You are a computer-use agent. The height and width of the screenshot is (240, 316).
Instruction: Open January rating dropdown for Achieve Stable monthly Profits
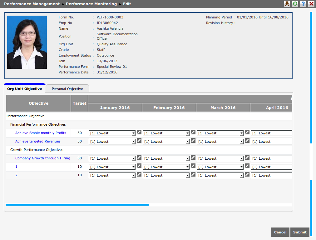(112, 133)
